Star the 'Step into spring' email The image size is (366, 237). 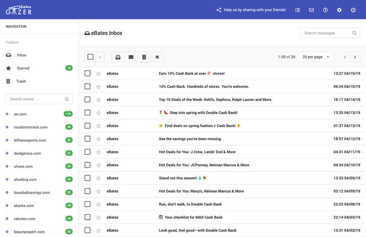coord(98,113)
